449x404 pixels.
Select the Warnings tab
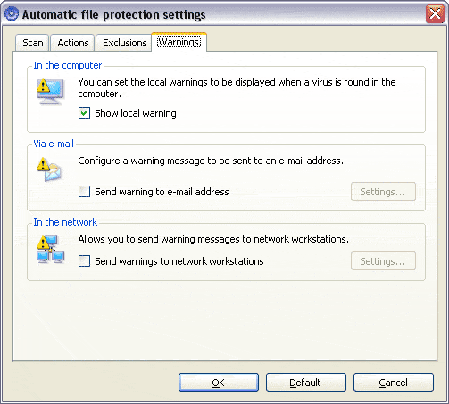(x=179, y=42)
